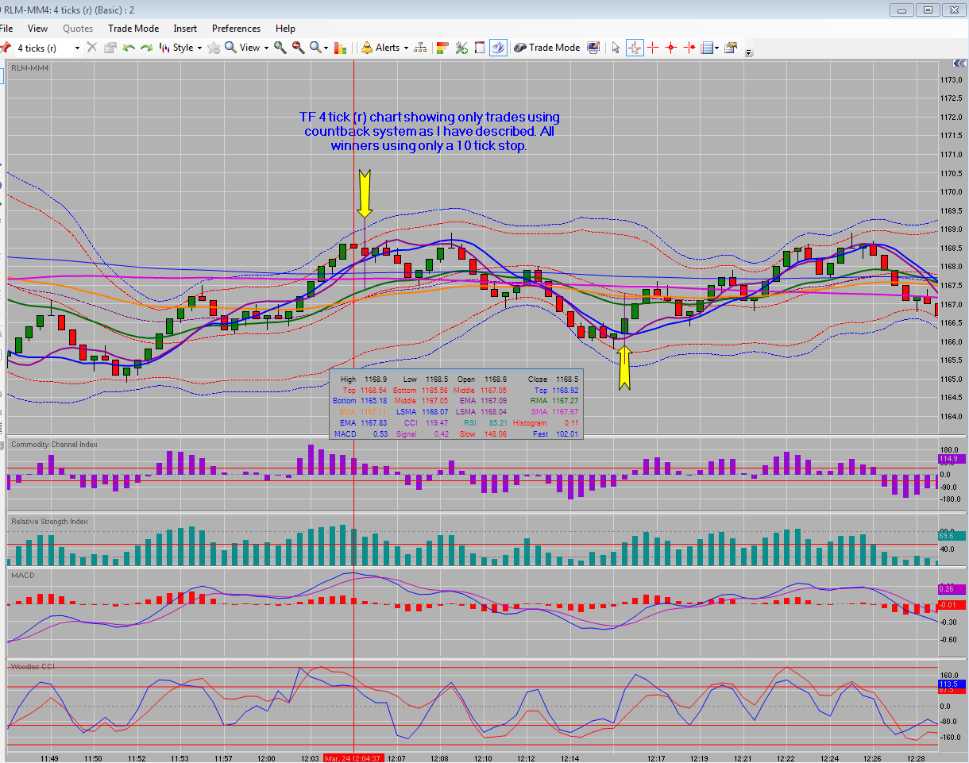This screenshot has width=969, height=763.
Task: Expand the Style dropdown arrow
Action: (199, 48)
